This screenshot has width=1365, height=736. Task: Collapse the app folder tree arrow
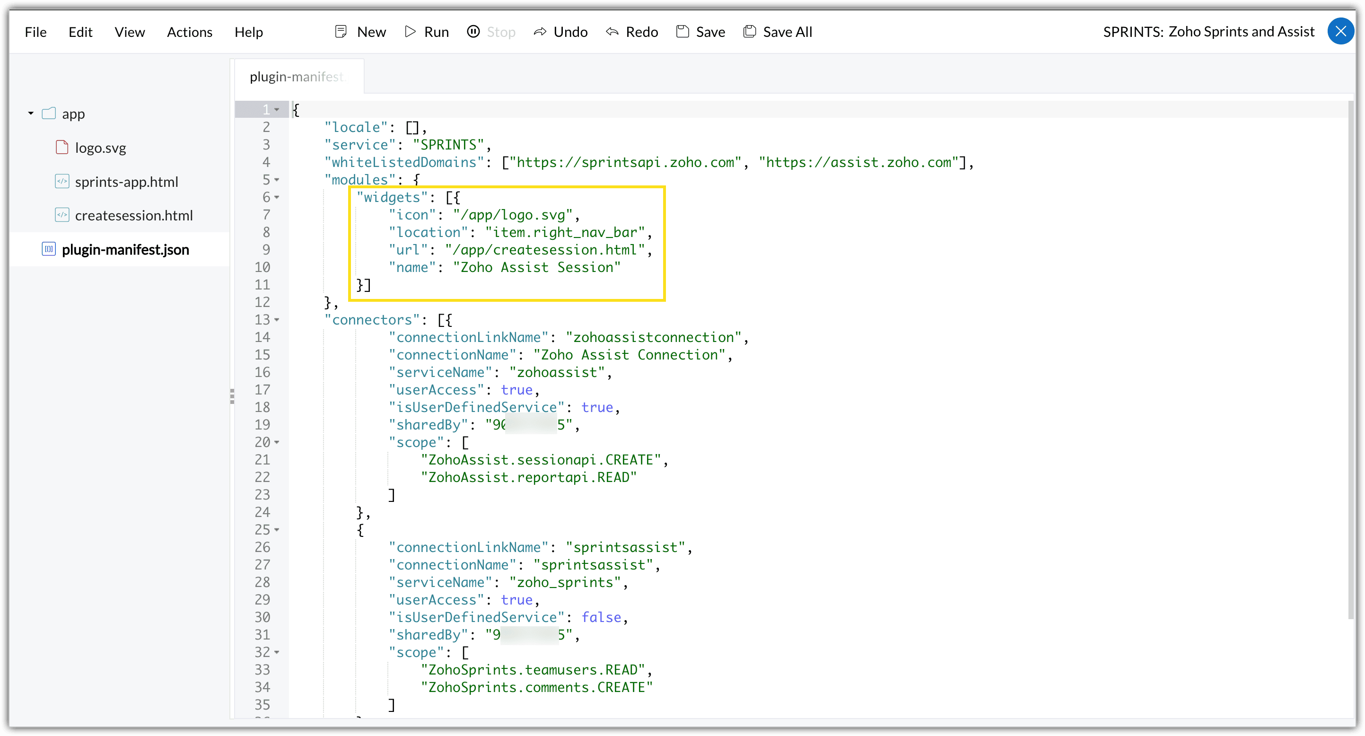(x=31, y=114)
